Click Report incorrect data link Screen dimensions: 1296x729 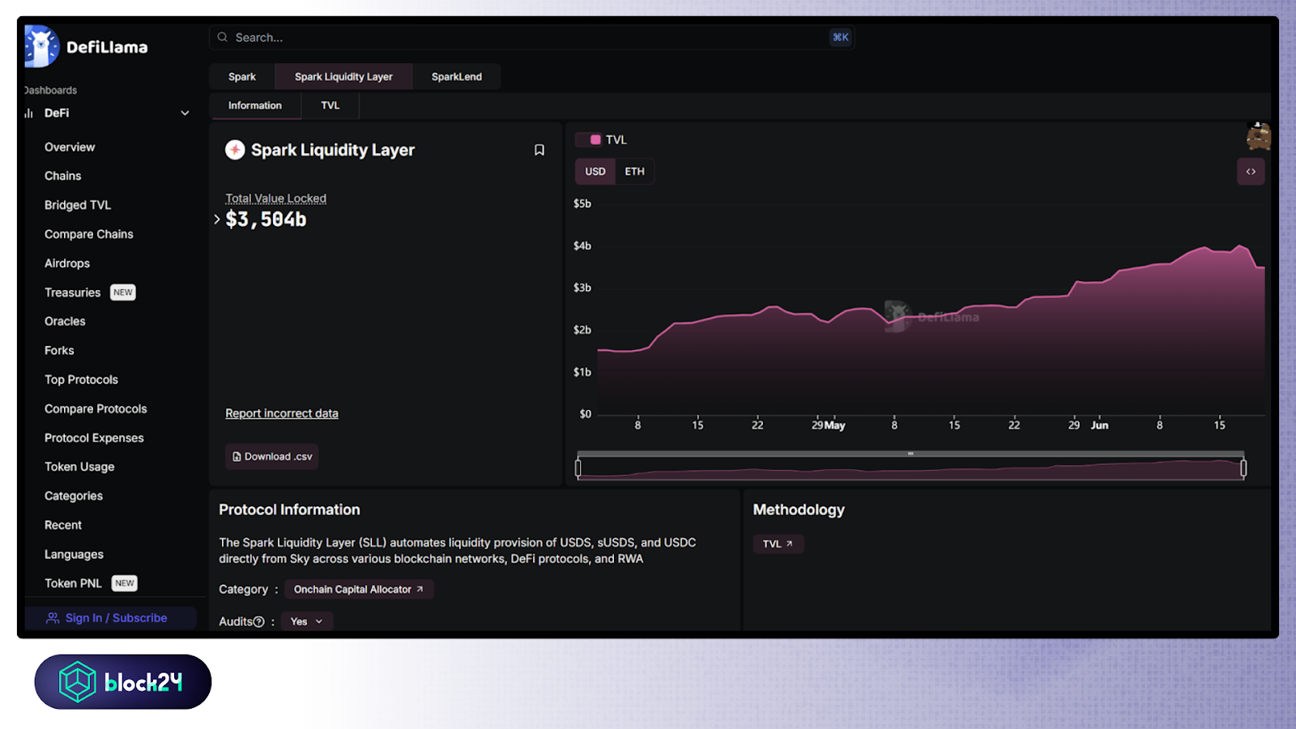tap(282, 414)
